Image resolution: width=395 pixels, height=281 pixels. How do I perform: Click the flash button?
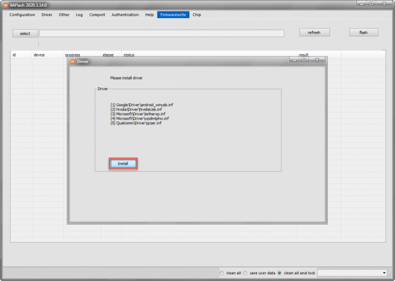[364, 32]
